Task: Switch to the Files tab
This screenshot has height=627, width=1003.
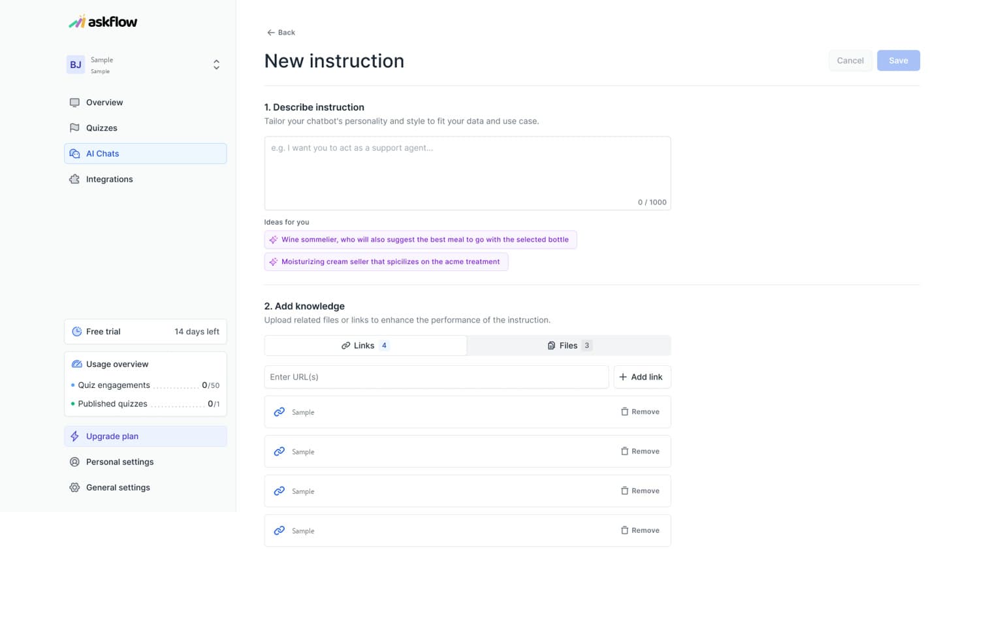Action: tap(569, 346)
